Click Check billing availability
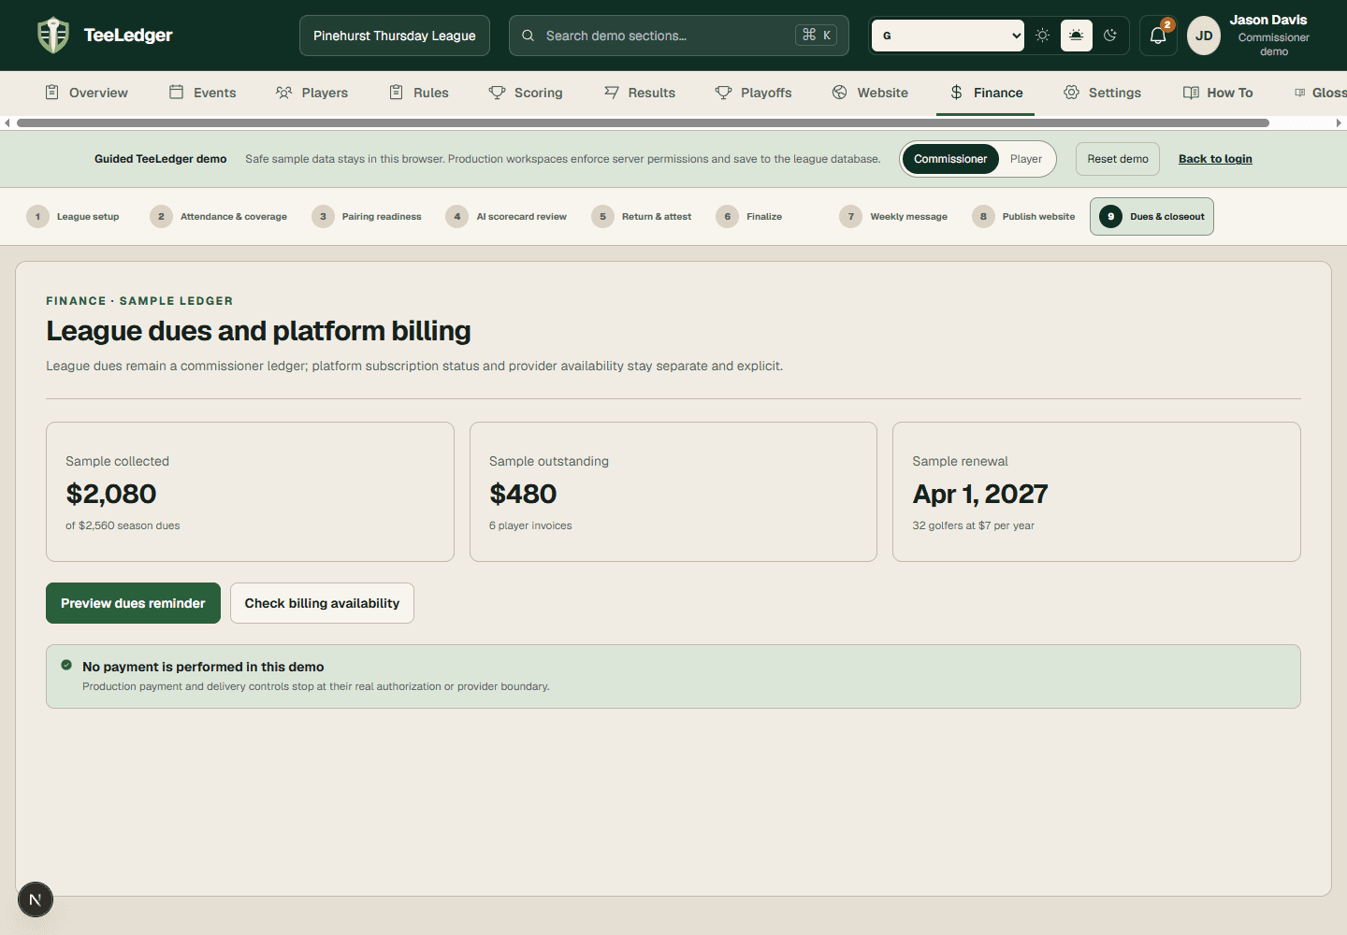Screen dimensions: 1347x935 (x=322, y=603)
